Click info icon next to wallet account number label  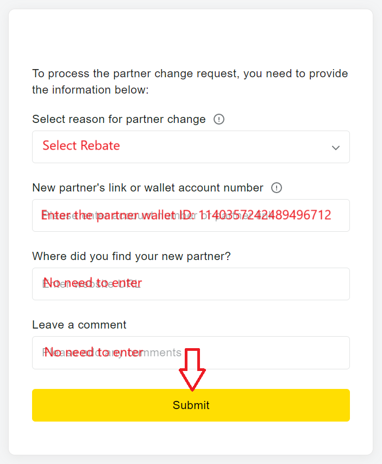pos(277,188)
